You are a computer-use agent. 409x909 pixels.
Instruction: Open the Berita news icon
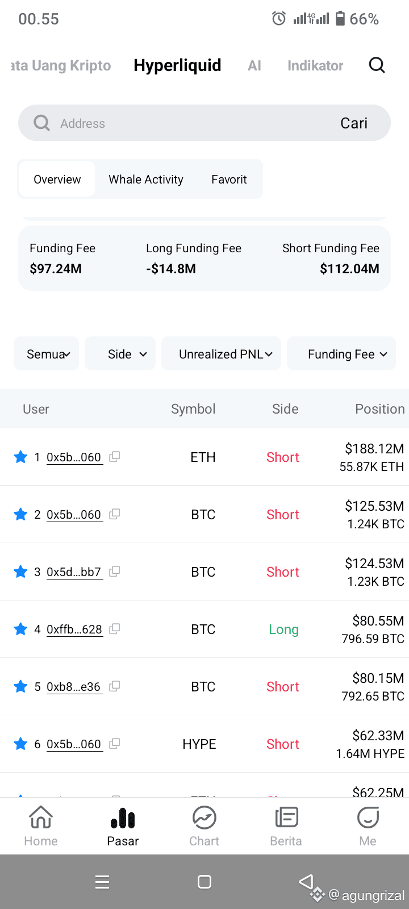coord(286,818)
